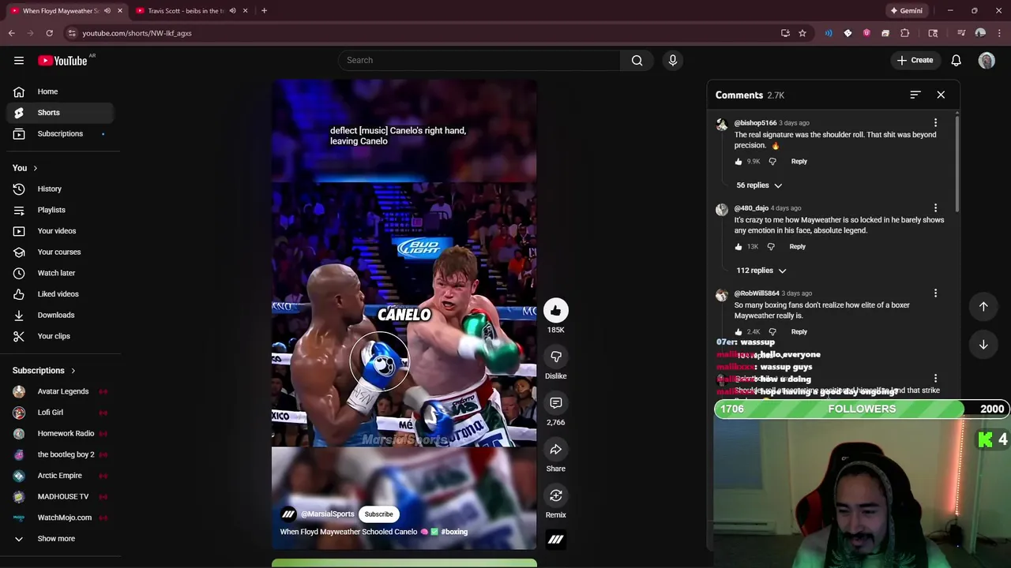Open Gemini in Chrome
Viewport: 1011px width, 568px height.
point(907,11)
